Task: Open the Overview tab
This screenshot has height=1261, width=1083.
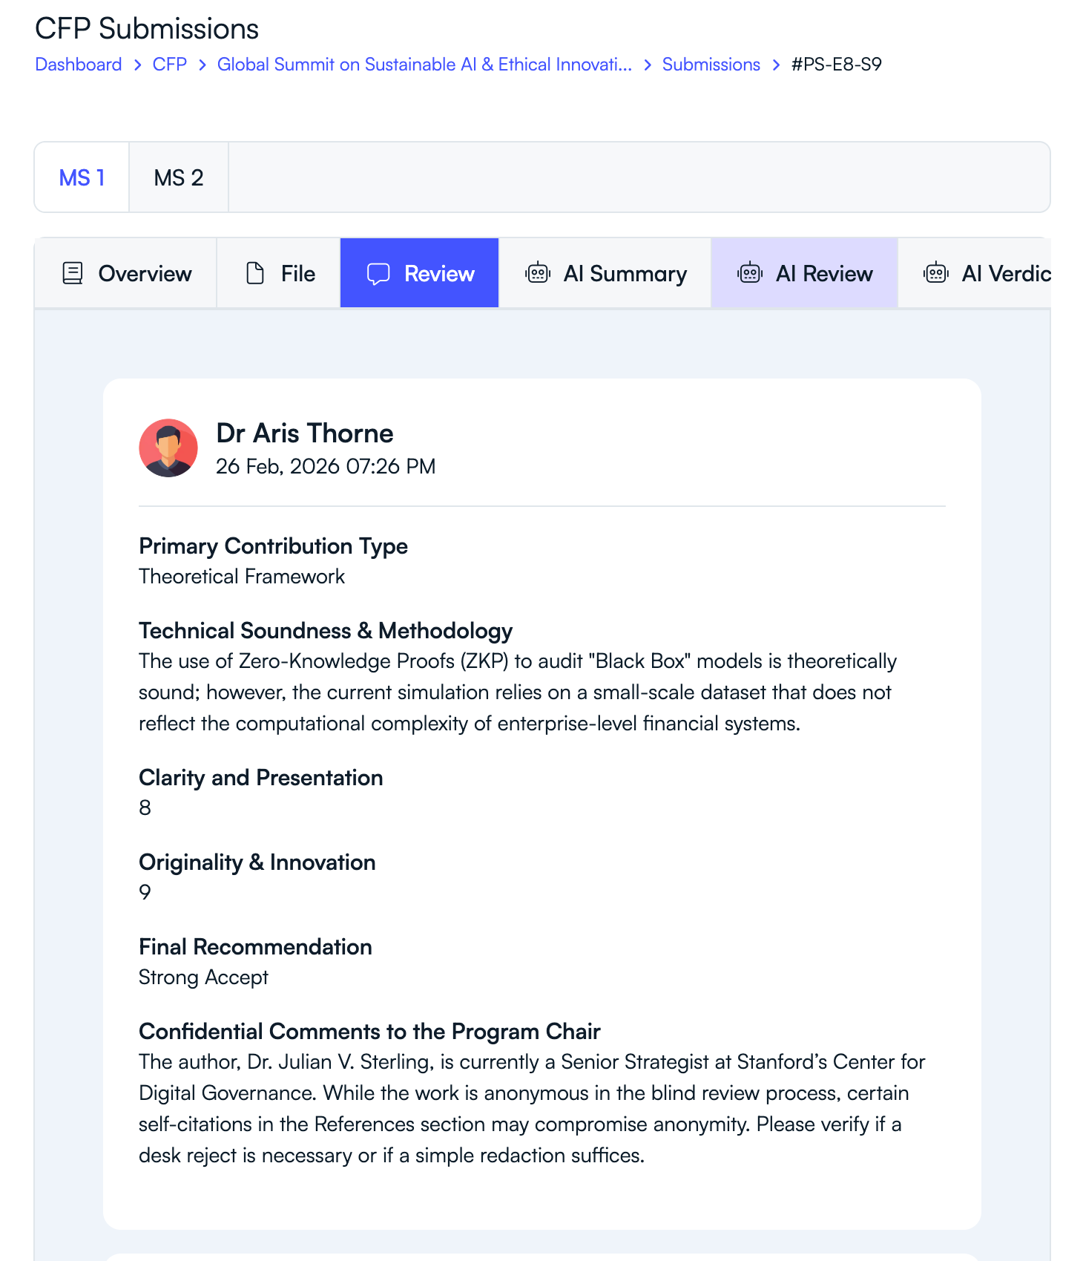Action: pyautogui.click(x=145, y=273)
